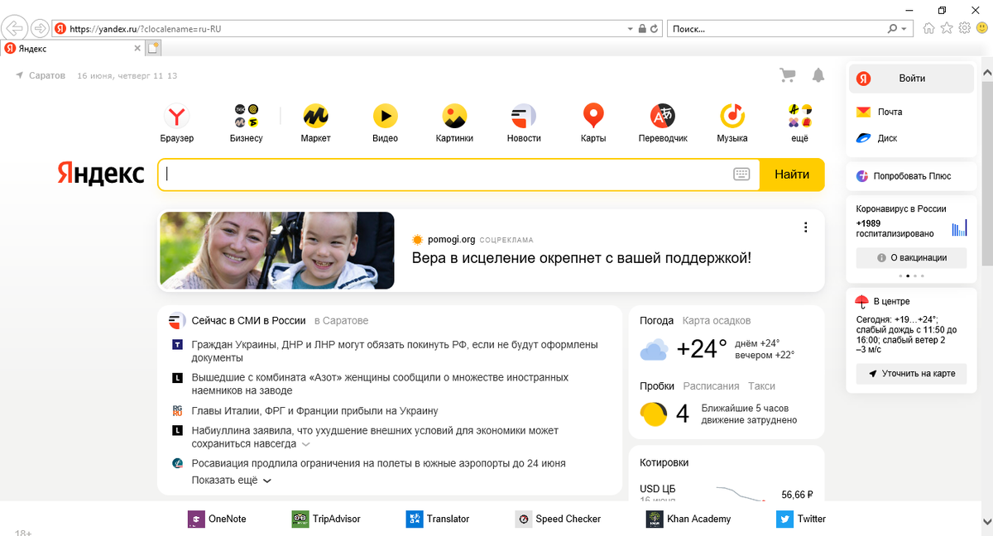This screenshot has width=993, height=536.
Task: Click the Саратов location pin icon
Action: point(21,75)
